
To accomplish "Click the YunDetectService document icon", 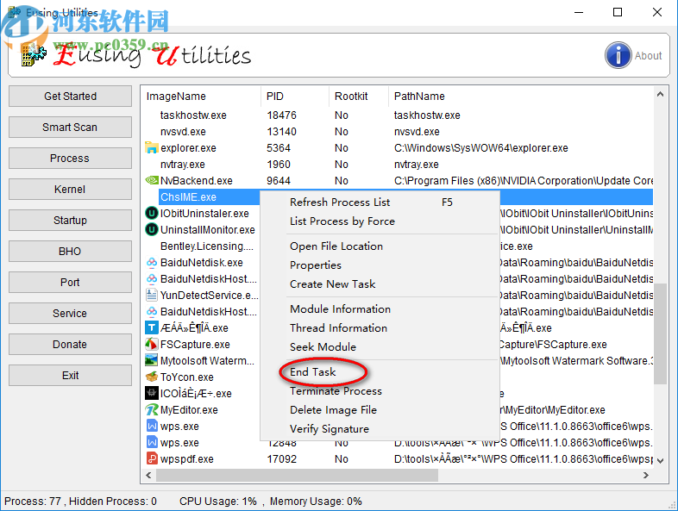I will point(151,295).
